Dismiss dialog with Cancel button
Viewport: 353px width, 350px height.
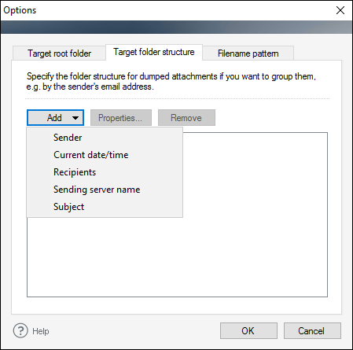click(x=312, y=331)
